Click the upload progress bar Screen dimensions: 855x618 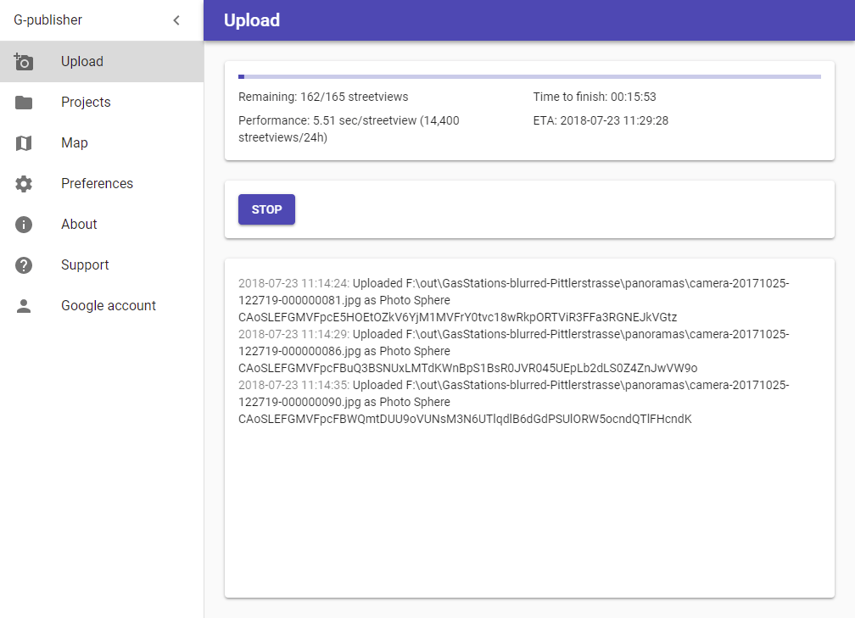(529, 77)
